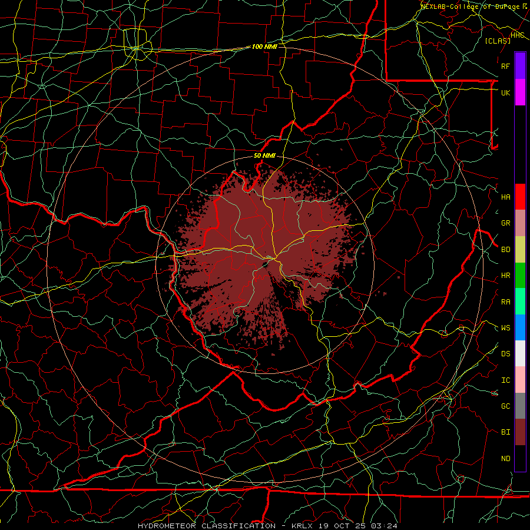Screen dimensions: 530x530
Task: Click the HR legend label
Action: coord(505,276)
